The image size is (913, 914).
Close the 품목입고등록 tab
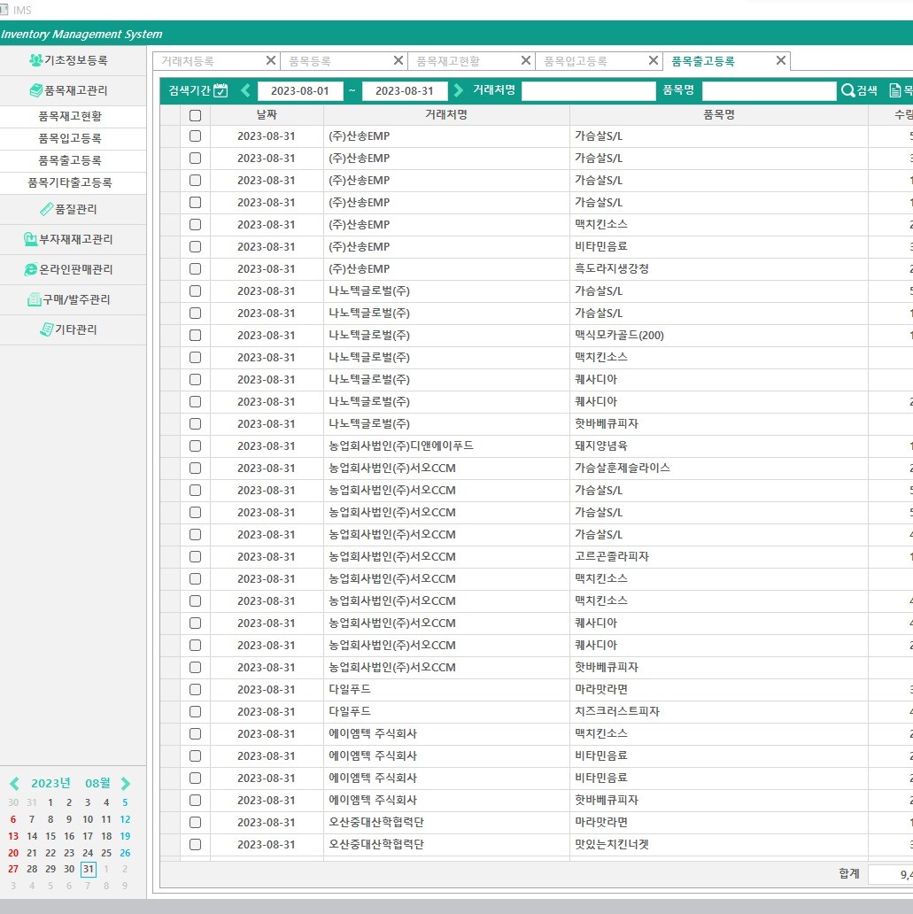pos(654,60)
